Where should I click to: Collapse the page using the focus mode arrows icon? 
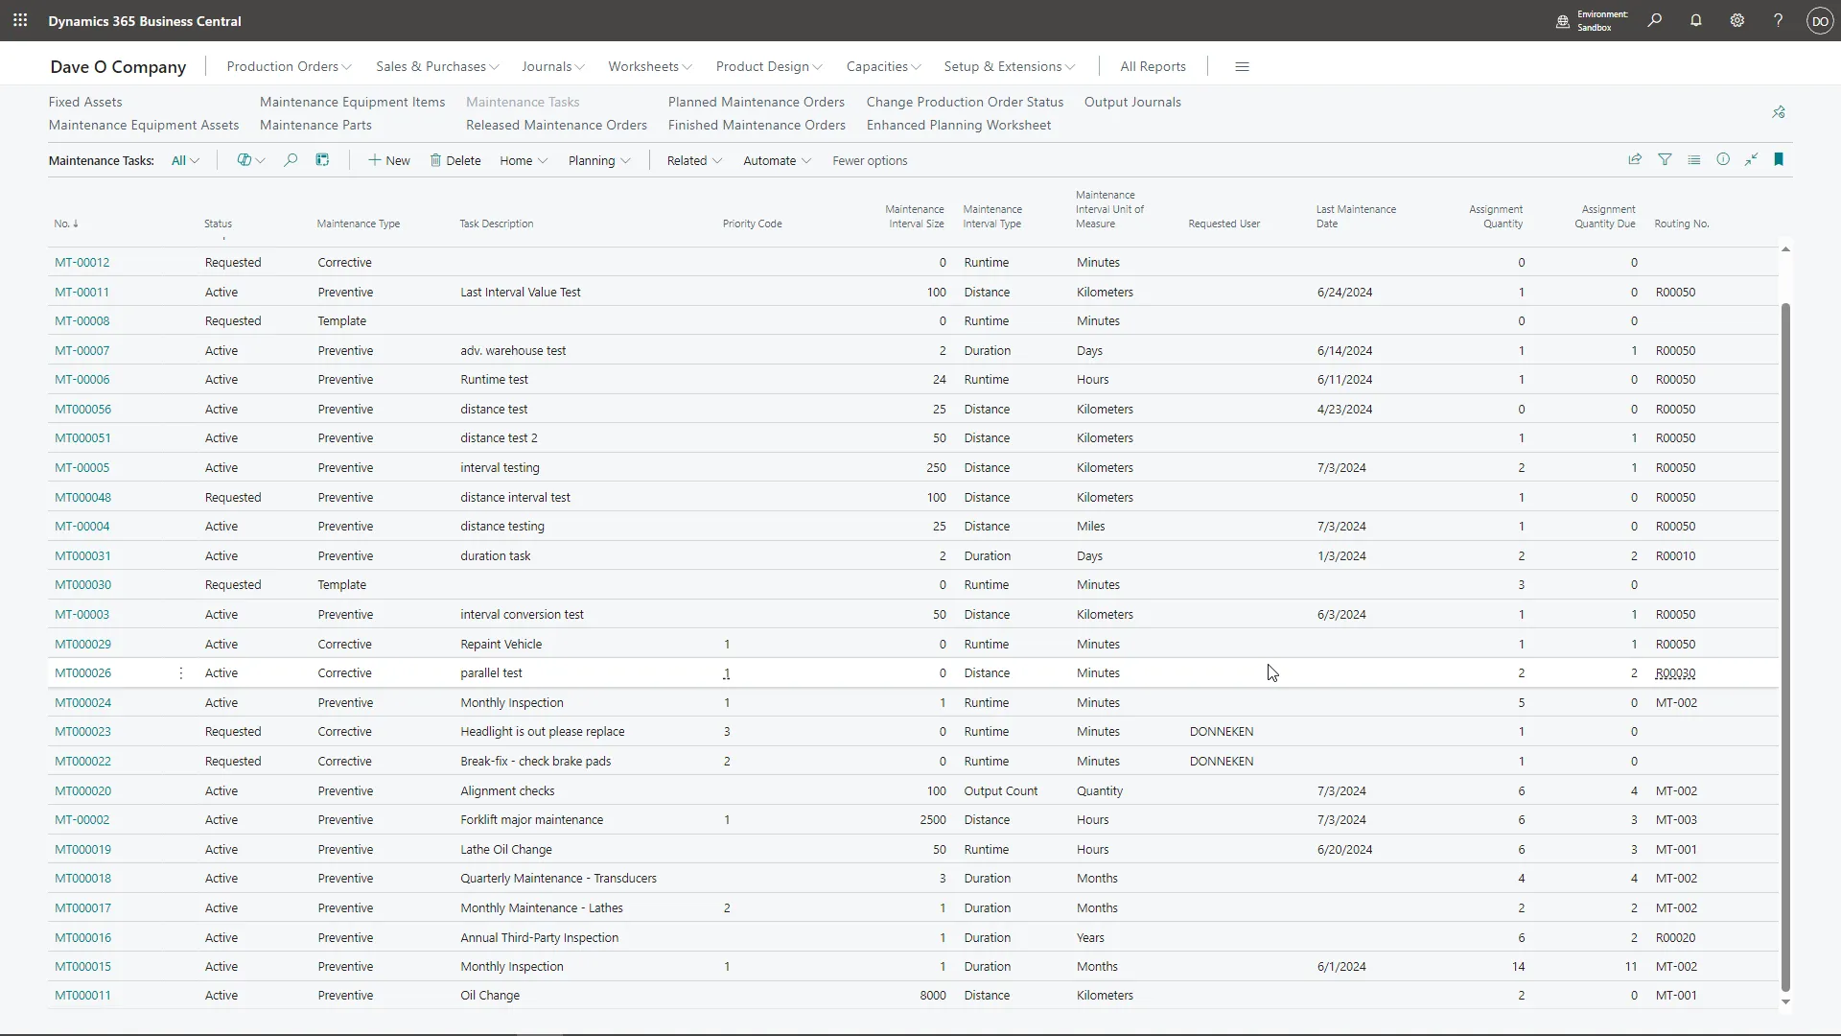[x=1752, y=159]
